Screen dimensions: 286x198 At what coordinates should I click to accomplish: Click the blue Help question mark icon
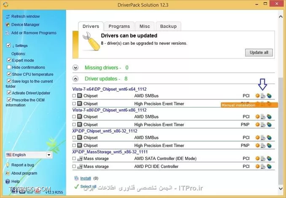pyautogui.click(x=8, y=182)
